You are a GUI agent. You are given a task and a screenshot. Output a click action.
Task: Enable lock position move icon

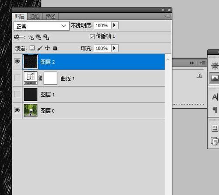click(x=47, y=48)
